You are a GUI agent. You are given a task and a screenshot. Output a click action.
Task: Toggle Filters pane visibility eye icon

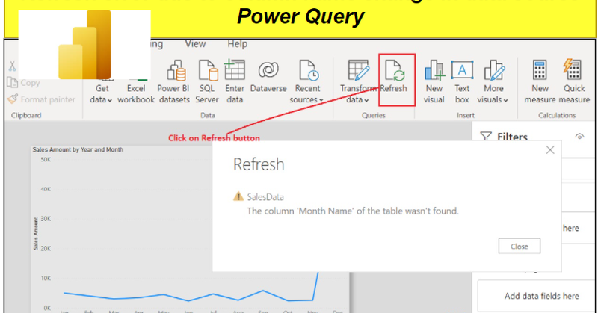coord(580,137)
